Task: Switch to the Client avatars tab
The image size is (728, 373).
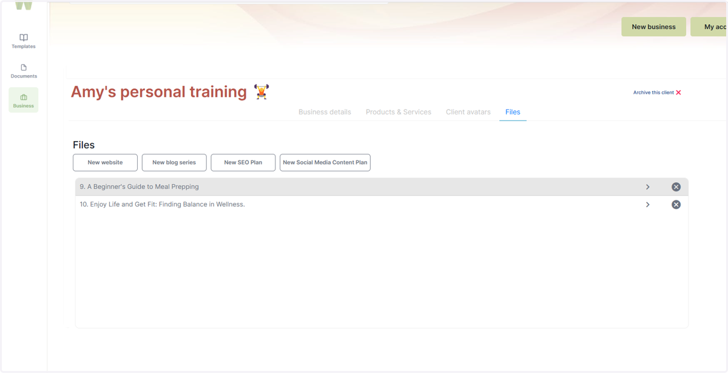Action: (468, 112)
